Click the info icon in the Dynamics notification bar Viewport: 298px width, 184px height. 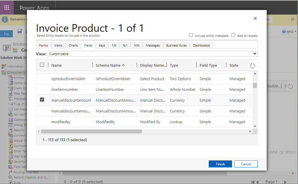[x=5, y=19]
